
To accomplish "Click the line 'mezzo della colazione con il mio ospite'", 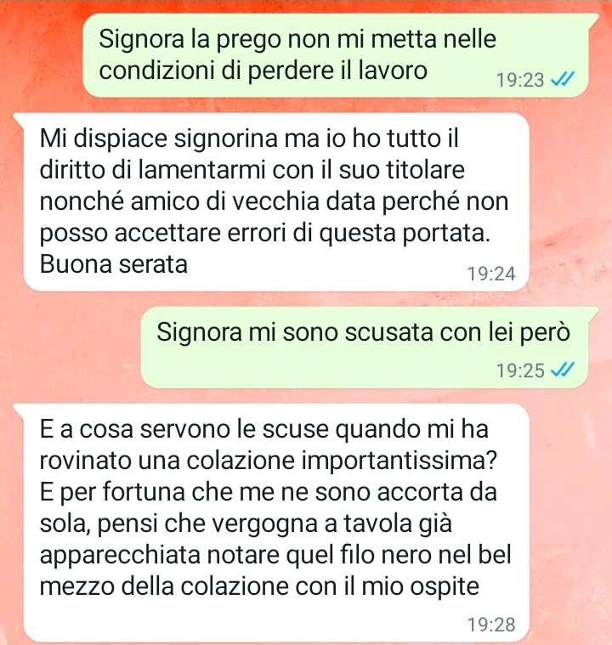I will point(259,586).
